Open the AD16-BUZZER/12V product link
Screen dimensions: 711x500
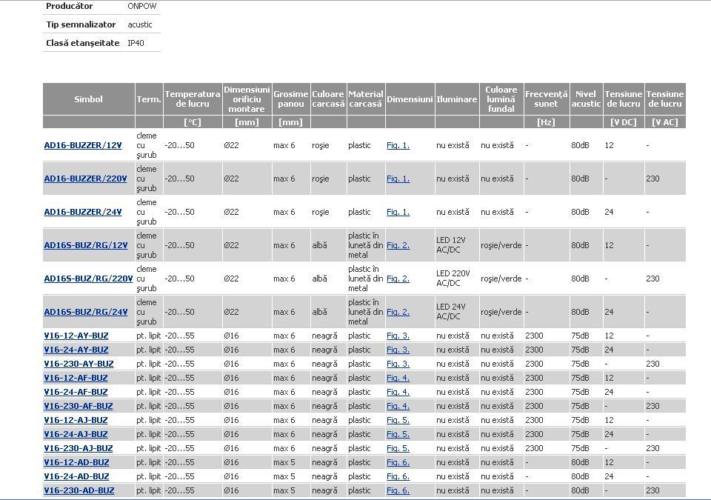pos(83,145)
